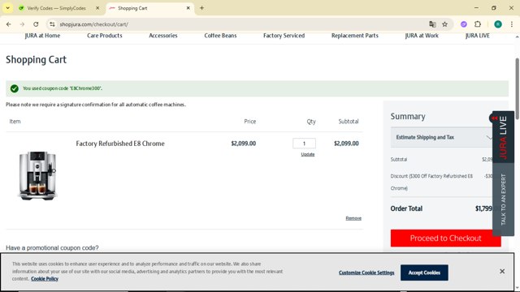Click the green coupon success checkmark icon
The width and height of the screenshot is (520, 292).
(x=15, y=88)
